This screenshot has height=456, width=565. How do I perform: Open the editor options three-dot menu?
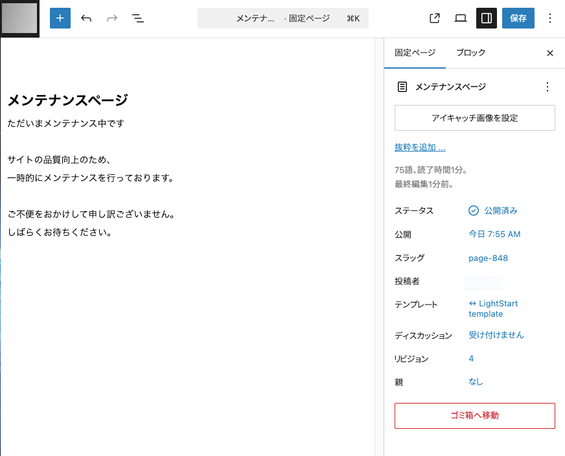point(550,18)
